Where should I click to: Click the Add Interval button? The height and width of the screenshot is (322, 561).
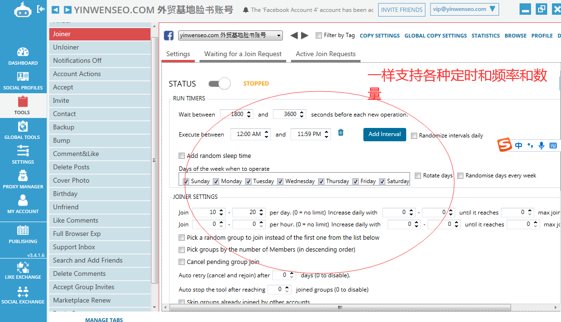(384, 134)
